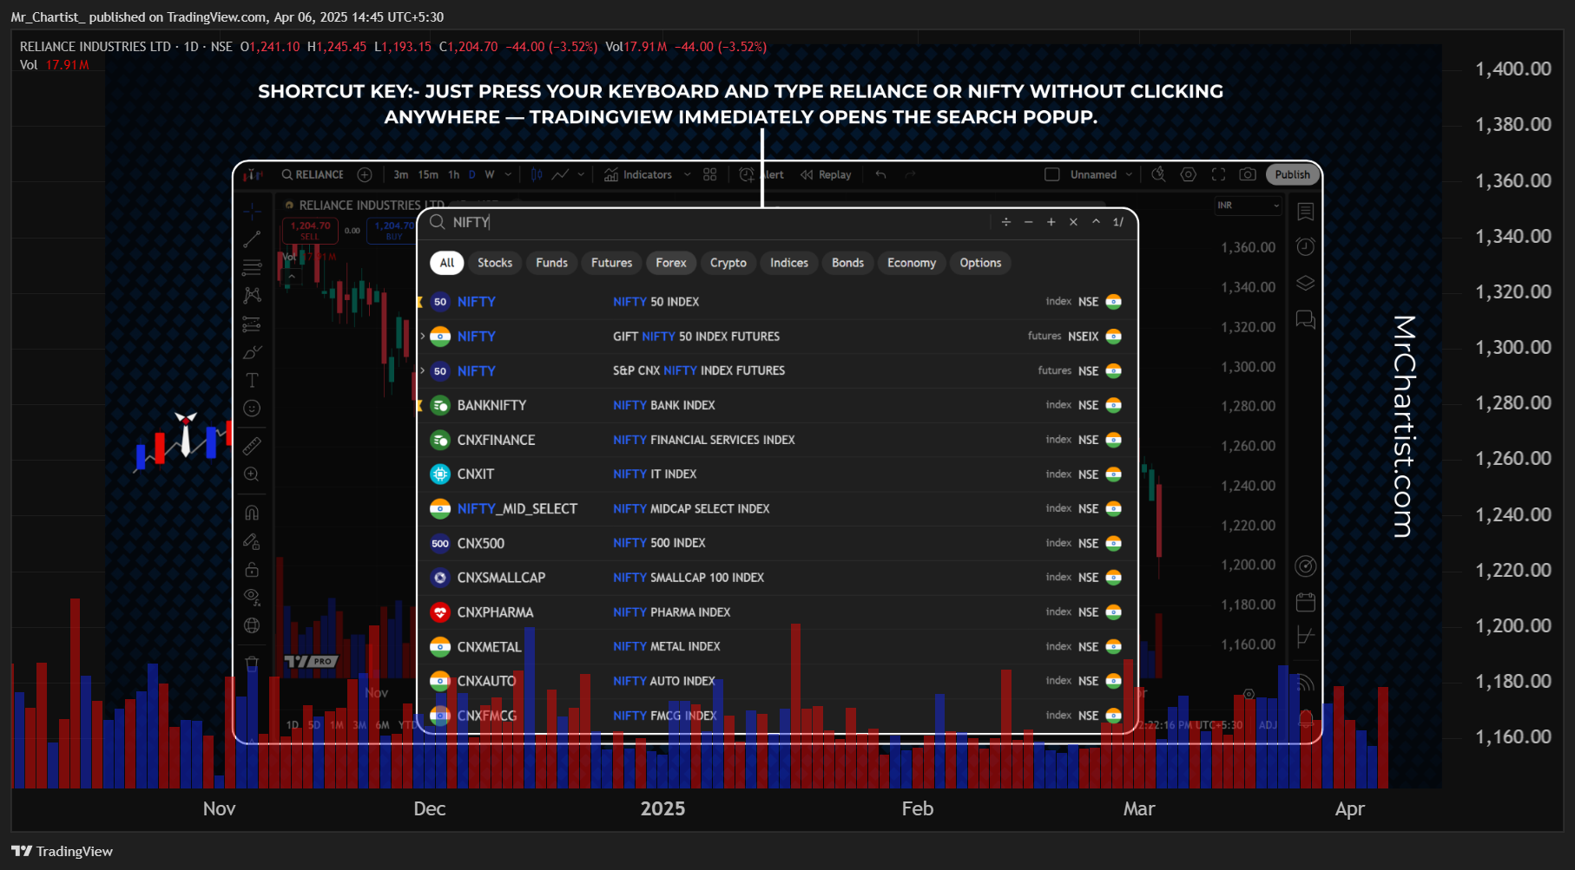Select the XABCD patterns tool
The width and height of the screenshot is (1575, 870).
click(252, 296)
